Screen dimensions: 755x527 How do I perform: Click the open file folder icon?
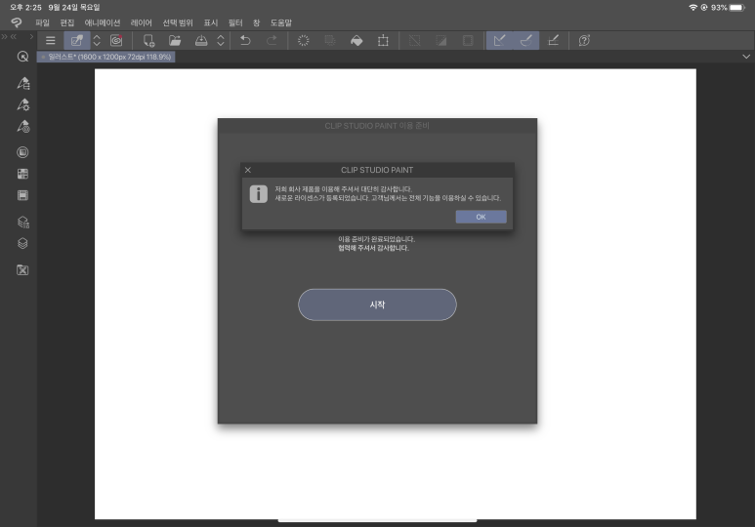pyautogui.click(x=175, y=40)
